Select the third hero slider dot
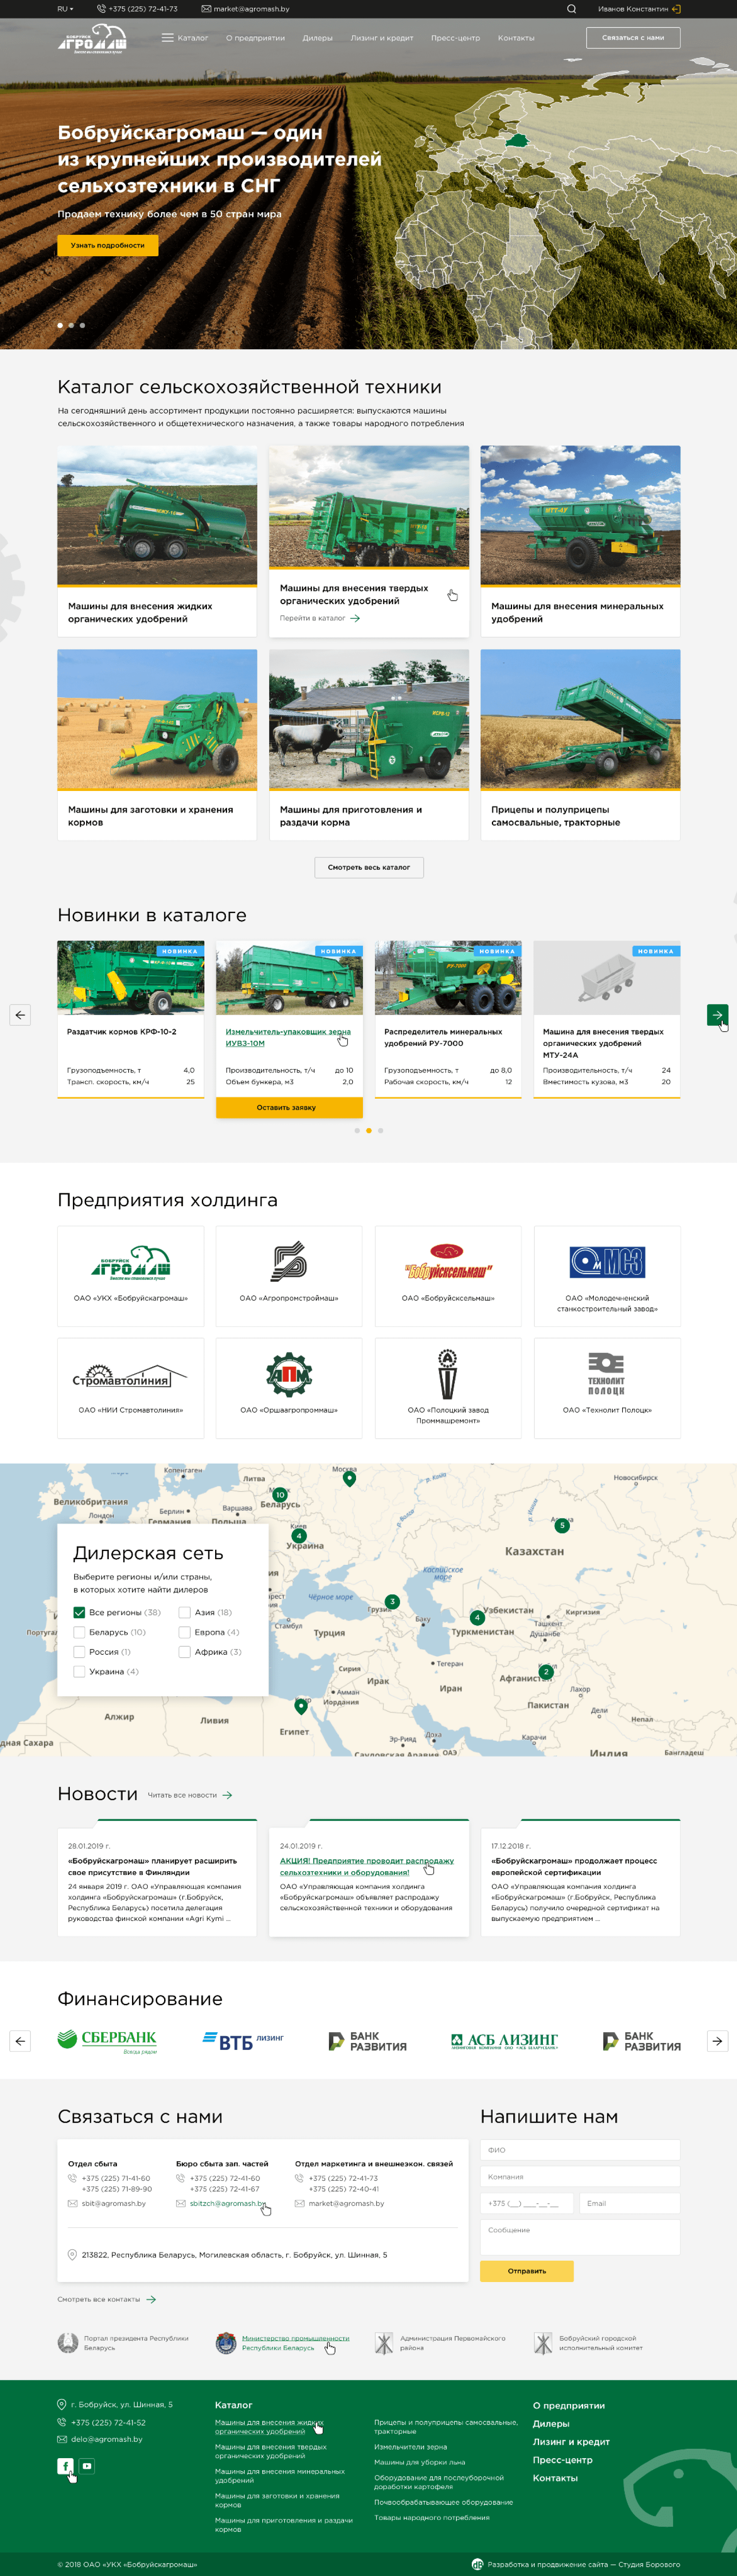Viewport: 737px width, 2576px height. [x=82, y=325]
